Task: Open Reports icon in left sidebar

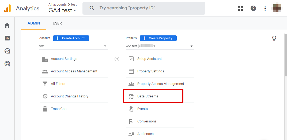Action: click(x=7, y=38)
